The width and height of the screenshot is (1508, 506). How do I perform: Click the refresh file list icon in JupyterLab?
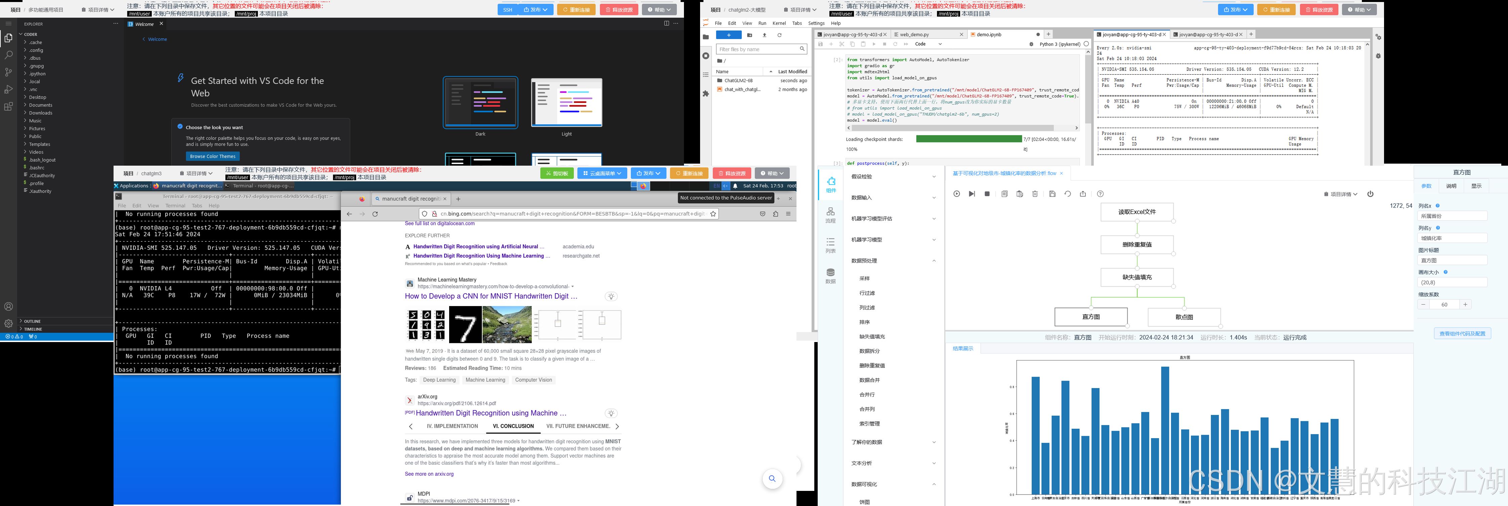click(x=779, y=35)
